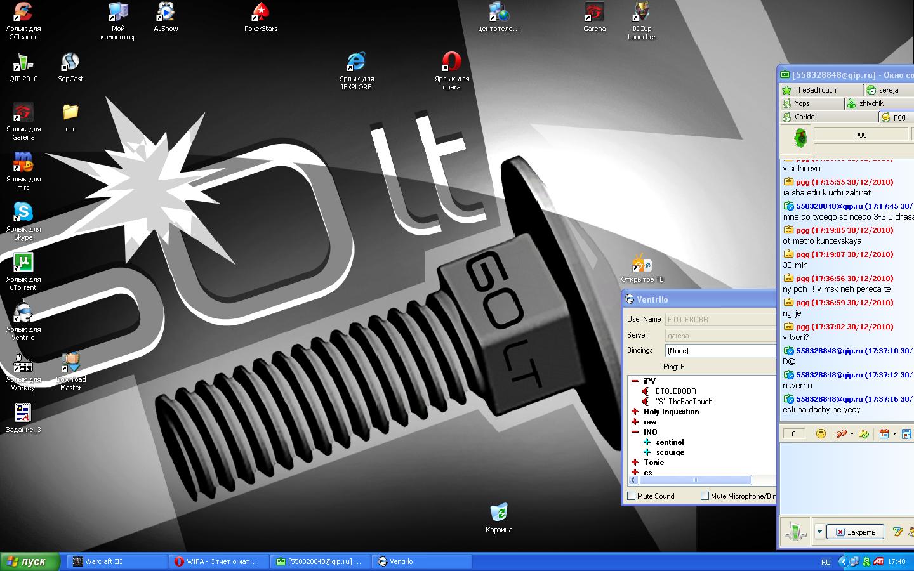Toggle Mute Microphone/Binds checkbox in Ventrilo
This screenshot has width=914, height=571.
[x=705, y=496]
